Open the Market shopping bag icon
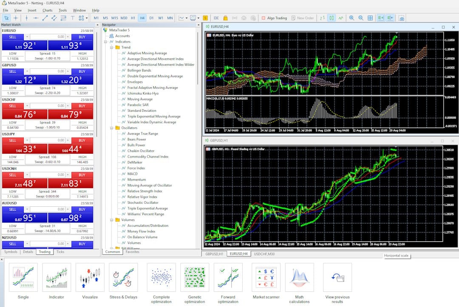Image resolution: width=459 pixels, height=307 pixels. coord(225,18)
